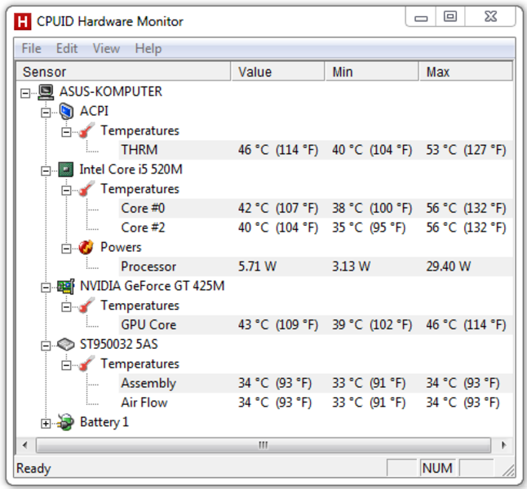Select the Processor power row
This screenshot has height=489, width=527.
coord(316,267)
